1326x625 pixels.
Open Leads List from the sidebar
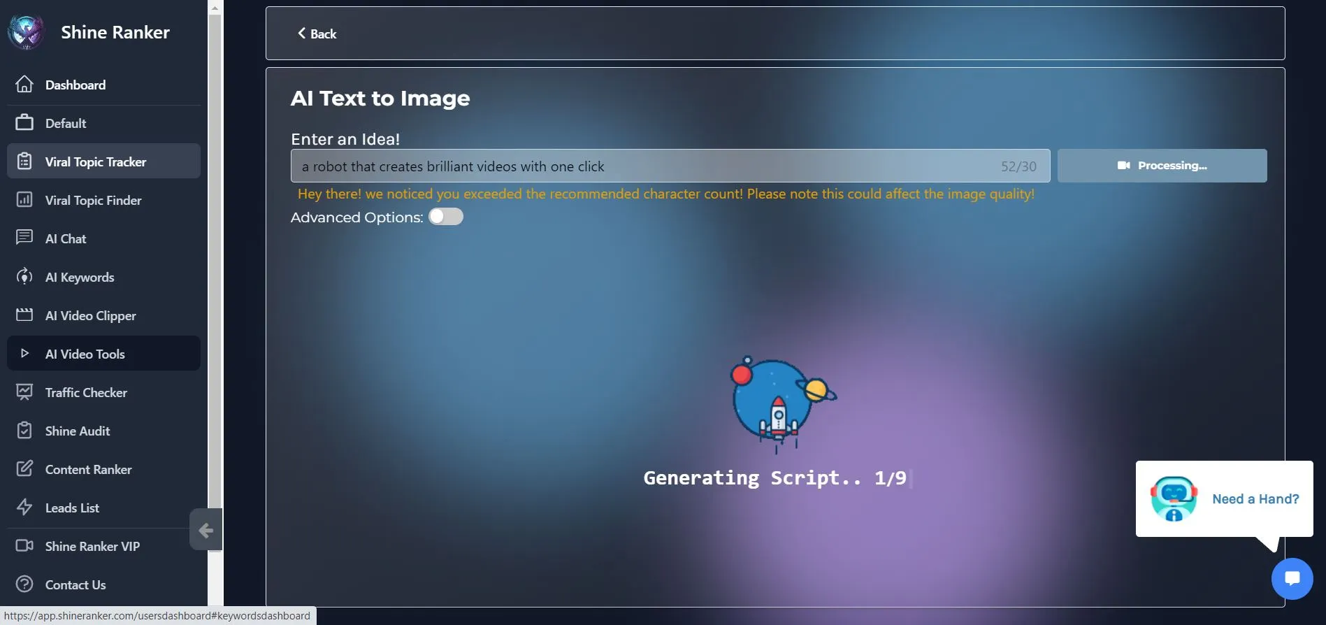(103, 508)
